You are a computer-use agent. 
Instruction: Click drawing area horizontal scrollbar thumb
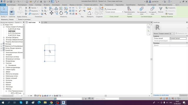[x=106, y=96]
